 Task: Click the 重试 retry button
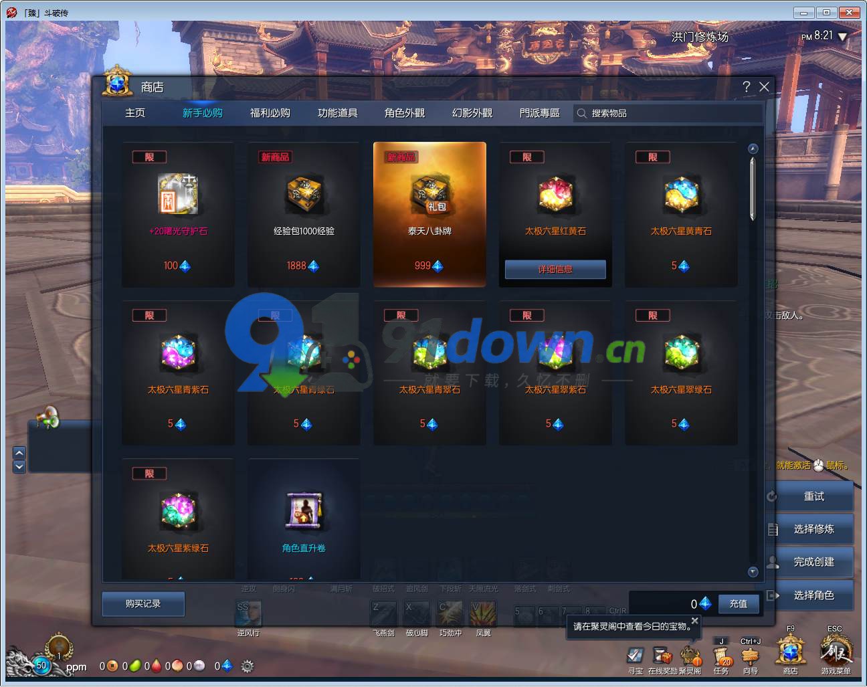click(814, 496)
